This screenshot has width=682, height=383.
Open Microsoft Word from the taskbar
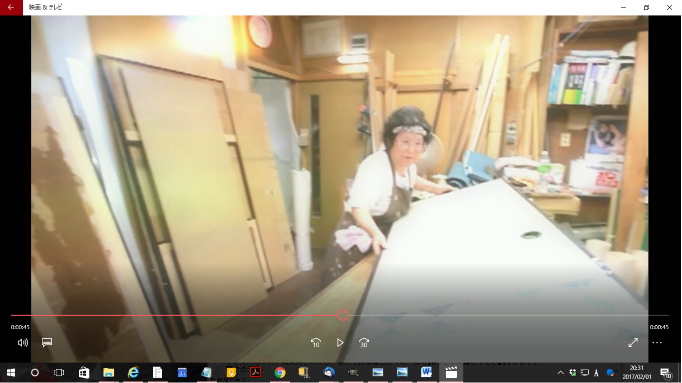[426, 373]
